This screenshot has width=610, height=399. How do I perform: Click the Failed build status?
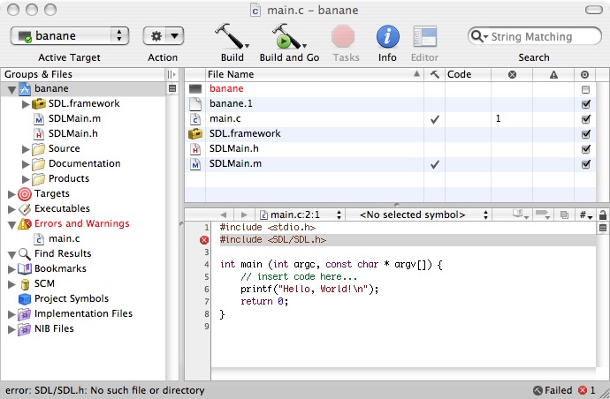tap(553, 390)
